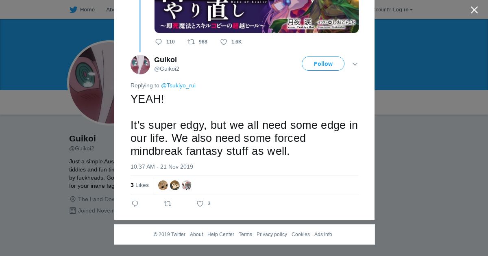Click the Redo of Healer book cover image
Screen dimensions: 488x256
257,16
